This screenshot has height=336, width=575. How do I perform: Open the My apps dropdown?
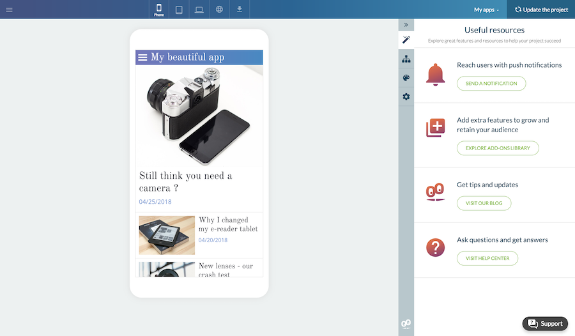(x=486, y=10)
